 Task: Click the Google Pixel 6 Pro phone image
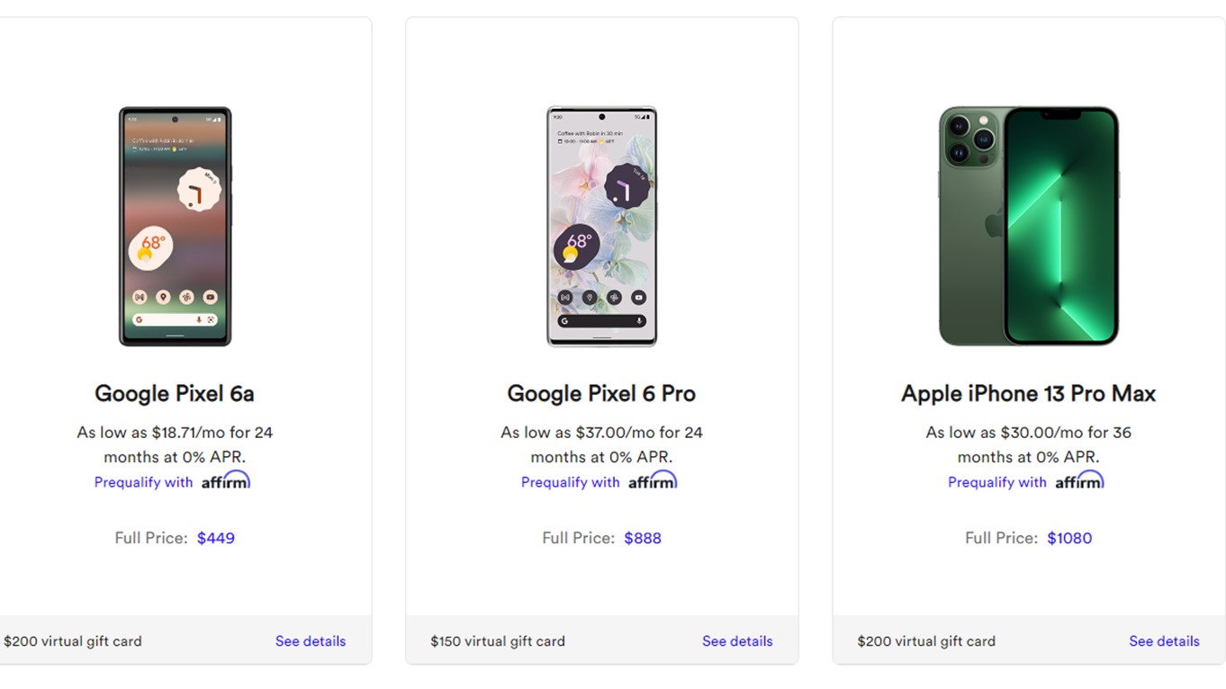pyautogui.click(x=601, y=226)
